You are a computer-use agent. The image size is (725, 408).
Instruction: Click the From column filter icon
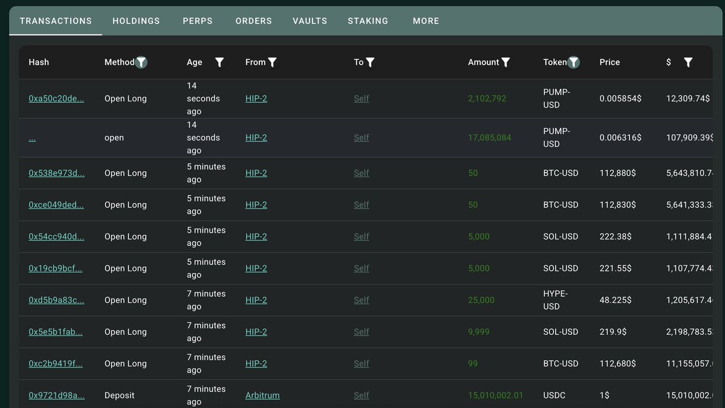[272, 62]
